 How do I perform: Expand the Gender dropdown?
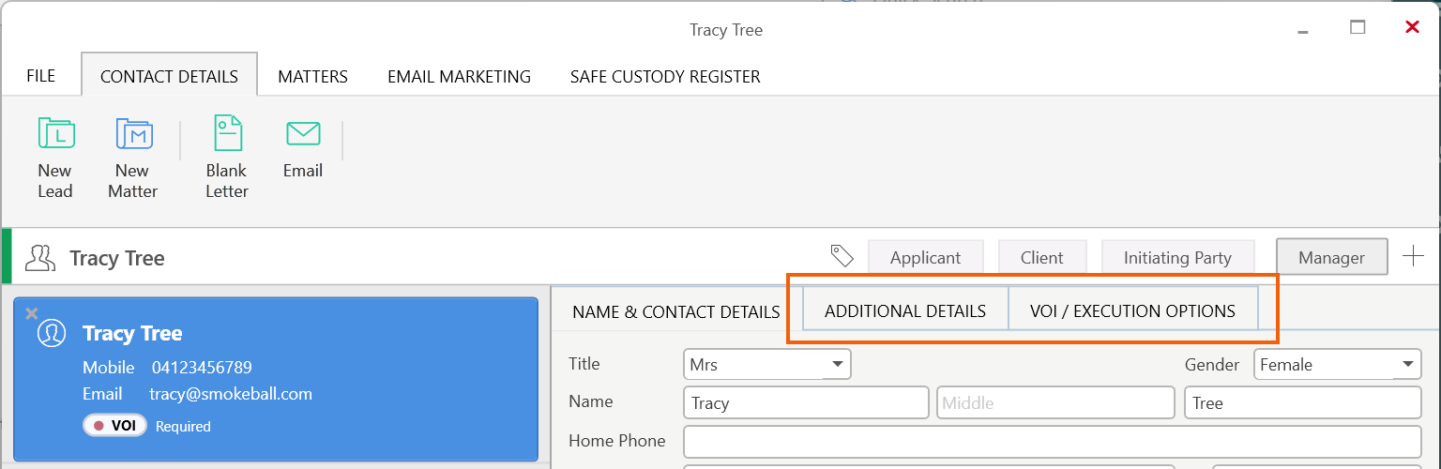point(1338,364)
